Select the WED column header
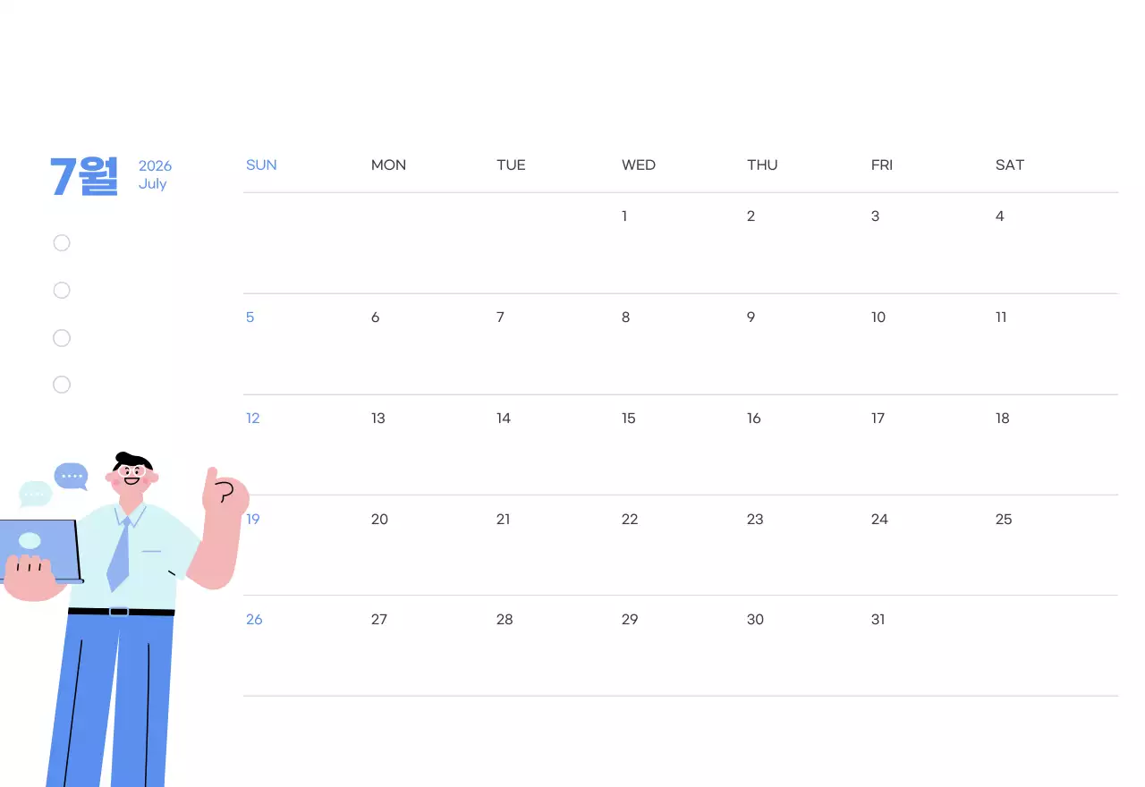This screenshot has height=787, width=1145. [x=639, y=165]
